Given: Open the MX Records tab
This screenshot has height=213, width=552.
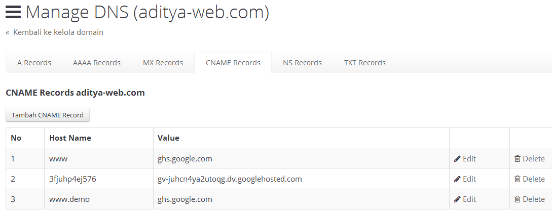Looking at the screenshot, I should (163, 63).
